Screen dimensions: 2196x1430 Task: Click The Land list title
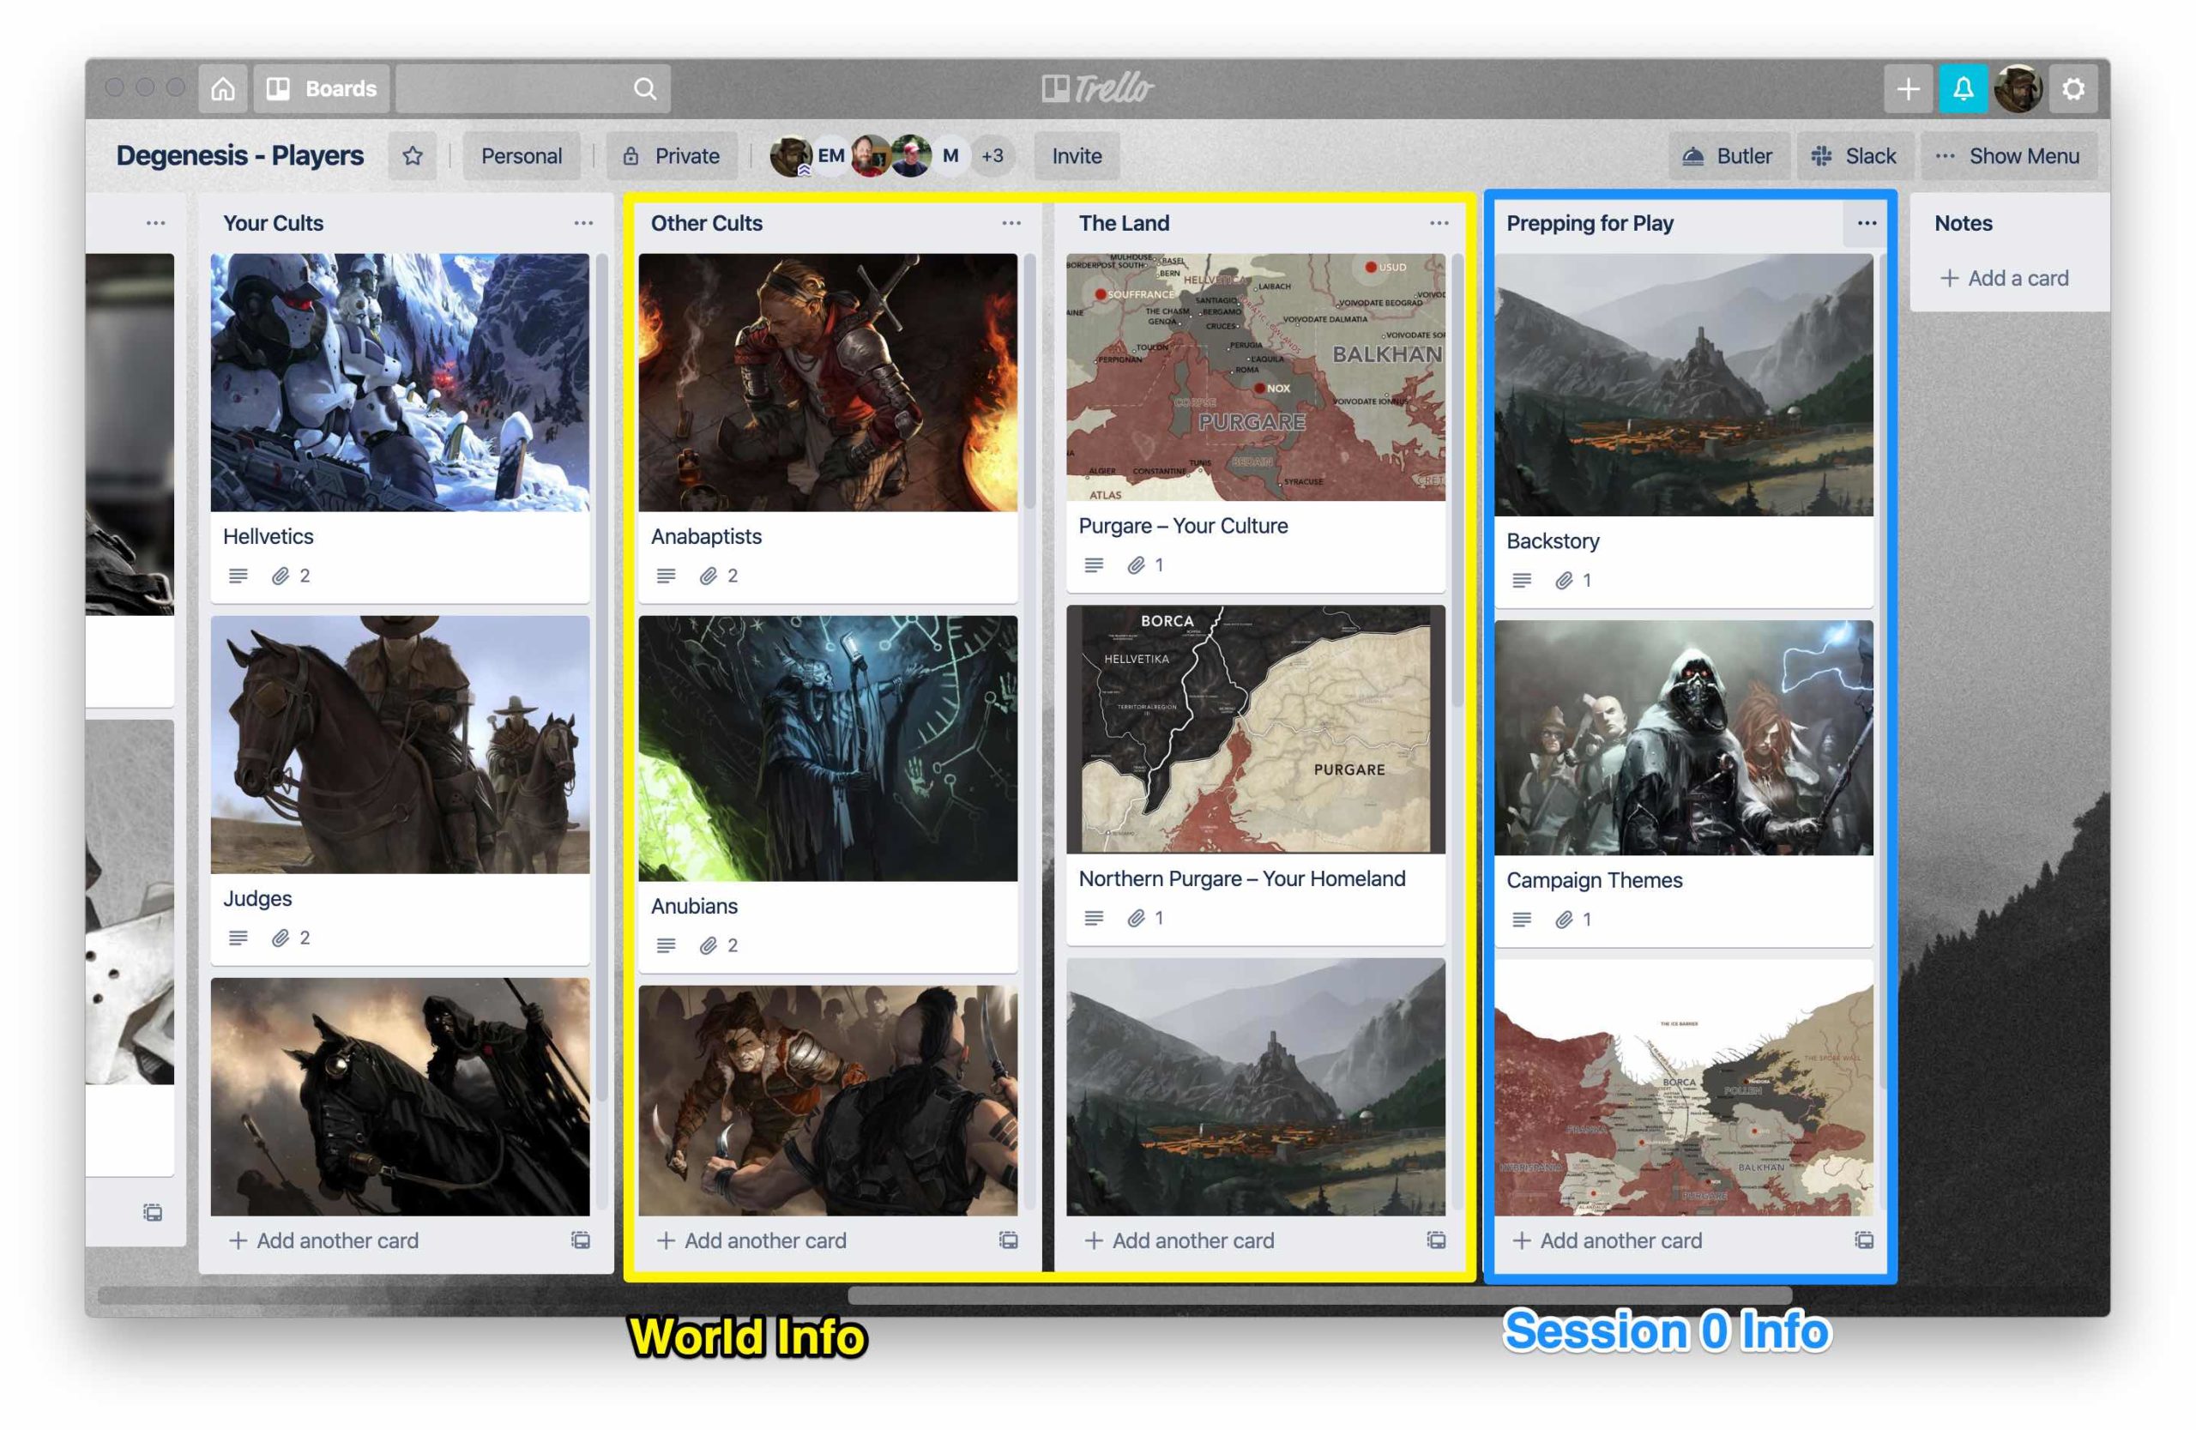1124,223
